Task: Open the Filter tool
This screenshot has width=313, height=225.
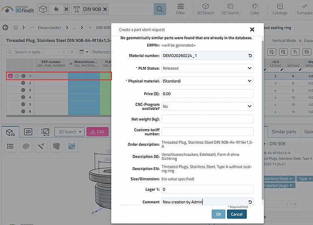Action: 180,9
